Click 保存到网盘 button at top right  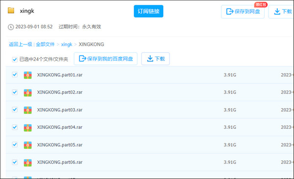click(243, 12)
